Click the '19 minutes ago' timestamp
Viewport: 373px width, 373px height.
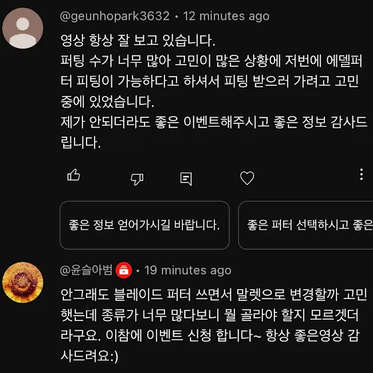click(x=188, y=270)
